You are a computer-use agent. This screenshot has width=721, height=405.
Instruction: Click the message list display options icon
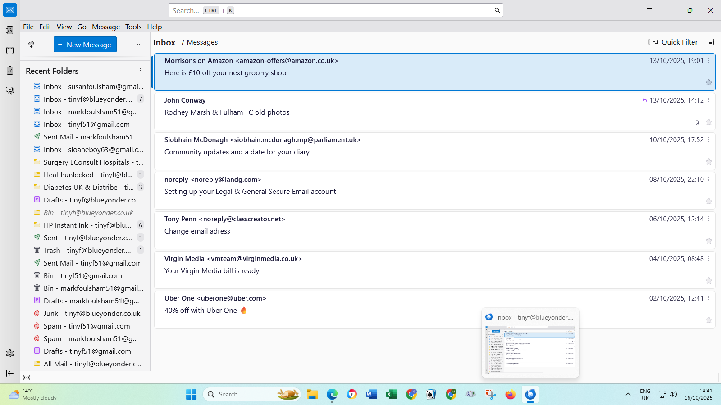[x=712, y=42]
